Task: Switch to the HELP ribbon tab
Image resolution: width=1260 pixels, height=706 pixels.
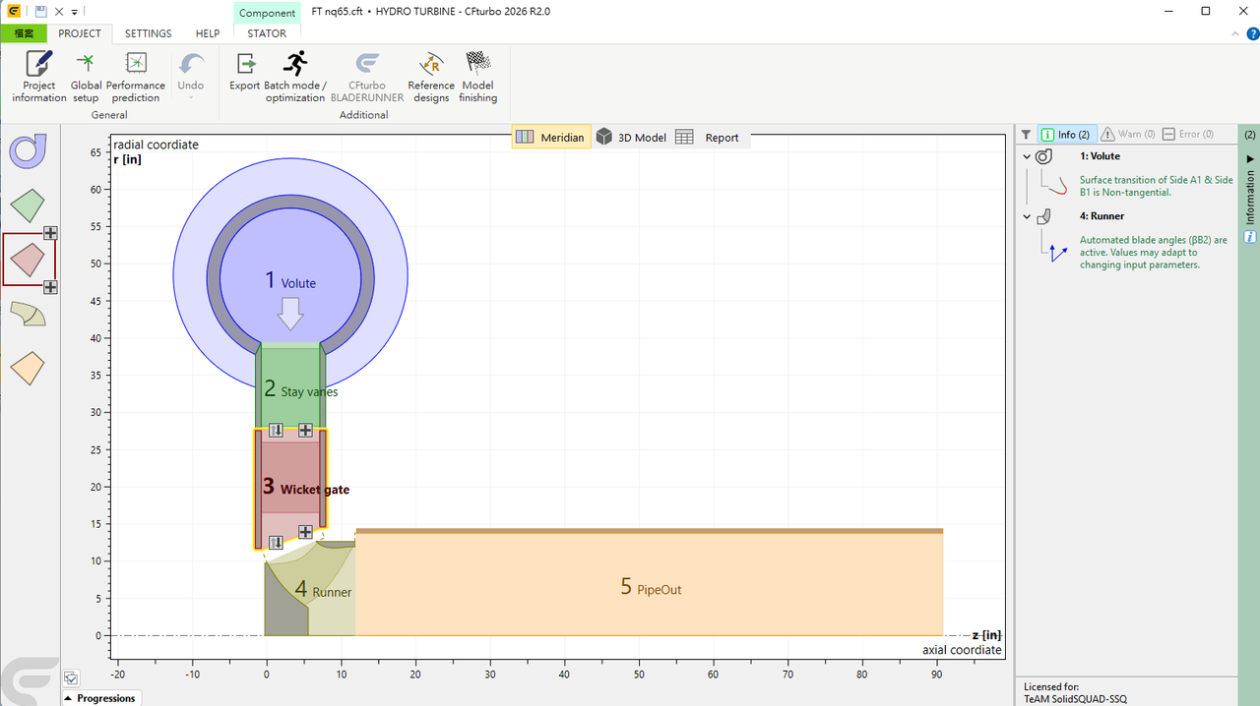Action: (208, 33)
